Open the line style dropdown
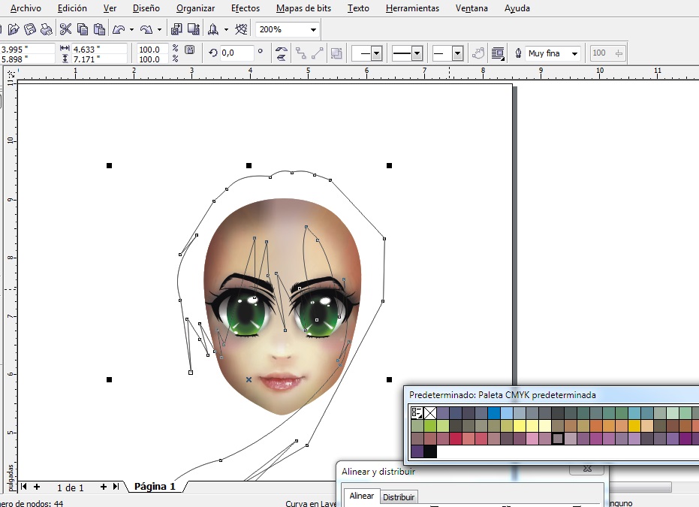 coord(417,53)
